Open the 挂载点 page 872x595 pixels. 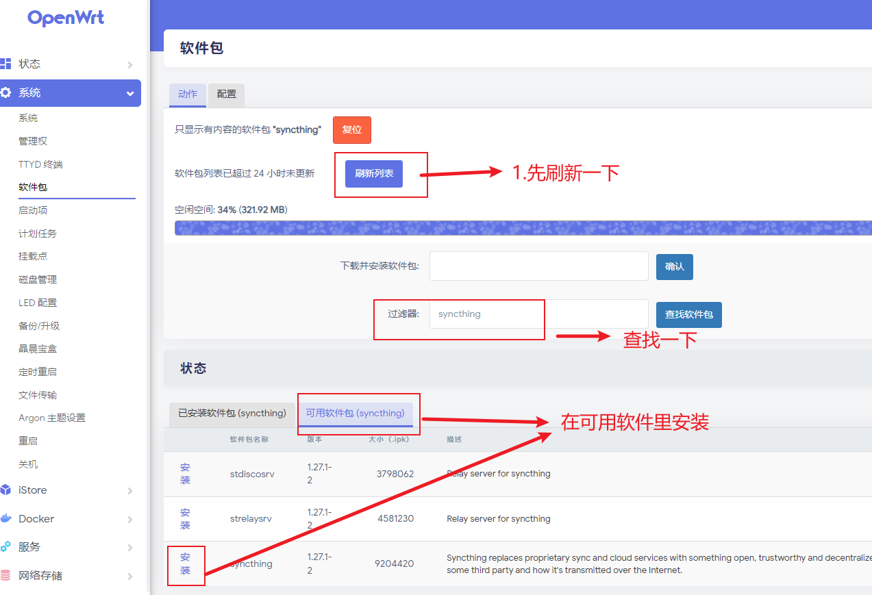[x=33, y=256]
